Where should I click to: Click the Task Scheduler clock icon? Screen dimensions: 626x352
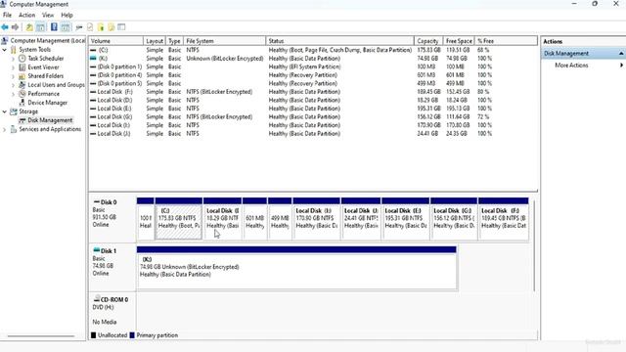[x=22, y=59]
